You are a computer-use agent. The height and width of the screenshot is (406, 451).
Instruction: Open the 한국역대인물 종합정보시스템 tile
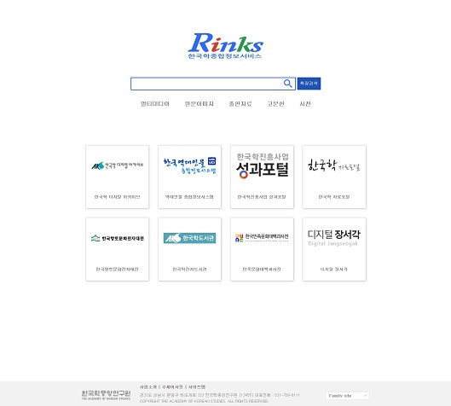pyautogui.click(x=189, y=177)
